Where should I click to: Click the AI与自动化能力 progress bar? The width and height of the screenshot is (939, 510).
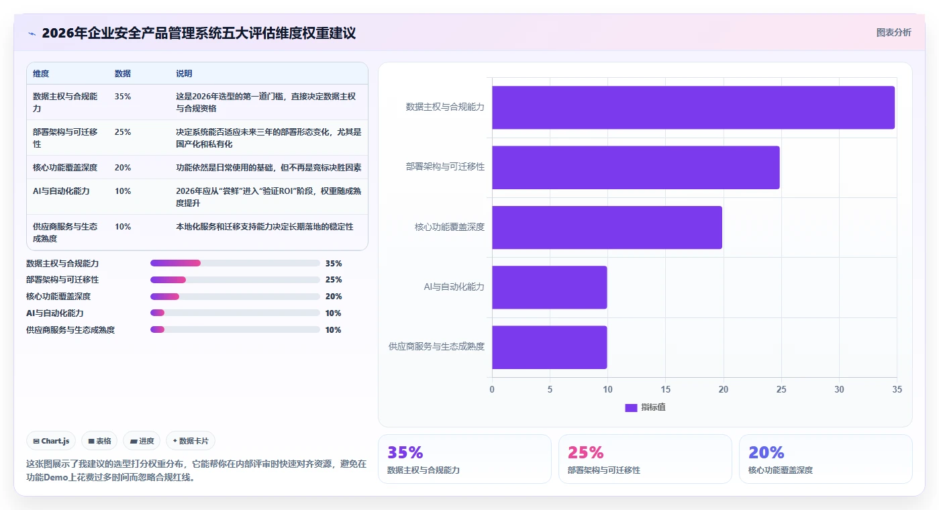click(235, 313)
